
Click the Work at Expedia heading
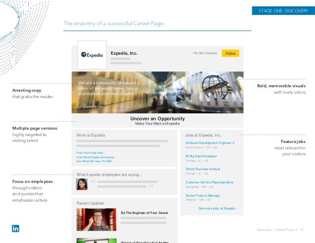tap(91, 135)
